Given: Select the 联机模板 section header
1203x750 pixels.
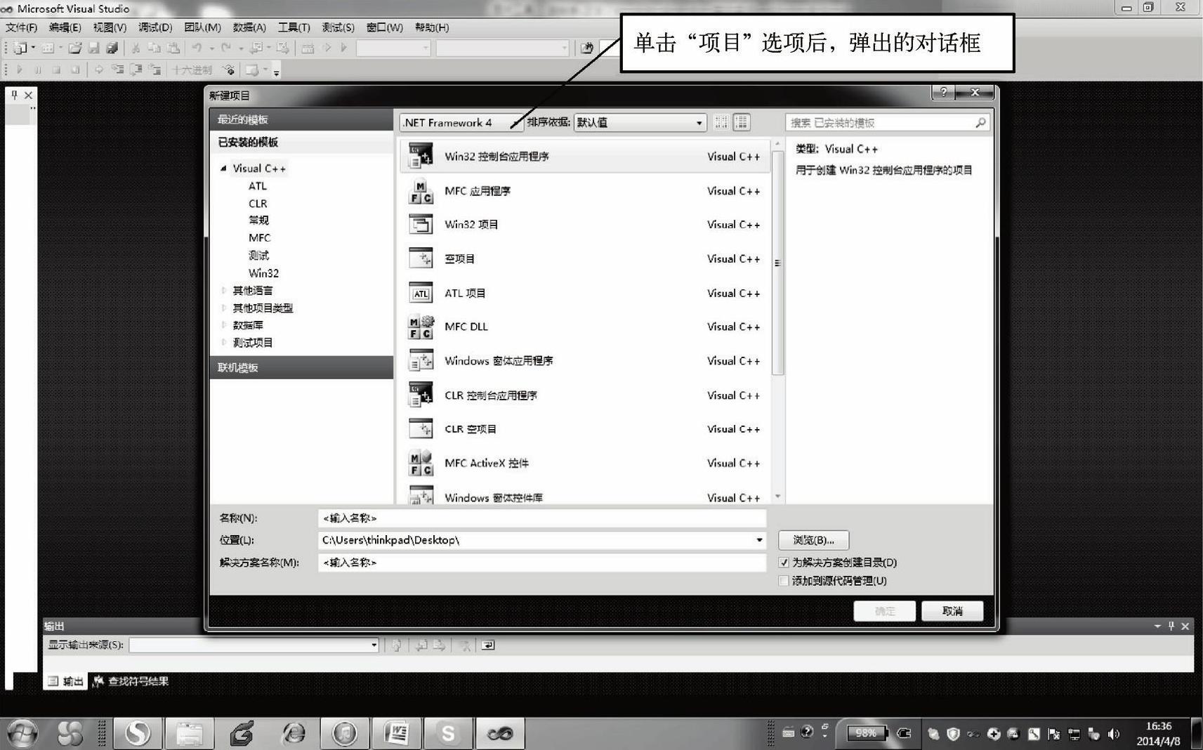Looking at the screenshot, I should 301,367.
